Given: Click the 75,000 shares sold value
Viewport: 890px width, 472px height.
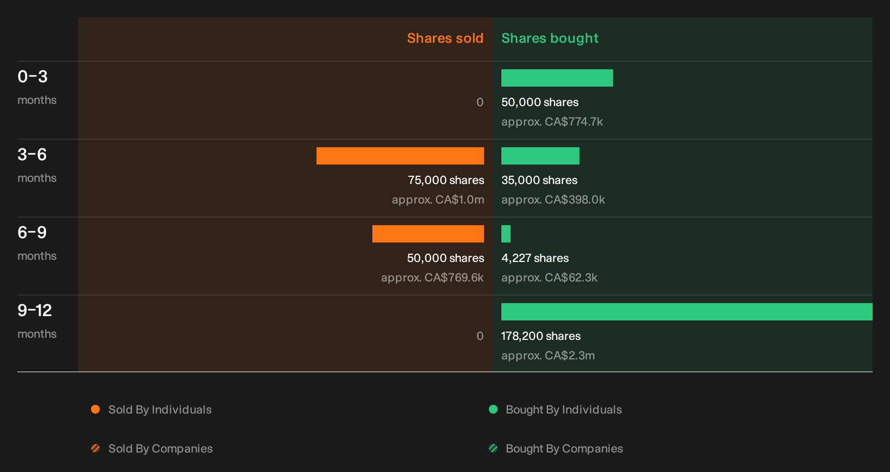Looking at the screenshot, I should tap(446, 180).
